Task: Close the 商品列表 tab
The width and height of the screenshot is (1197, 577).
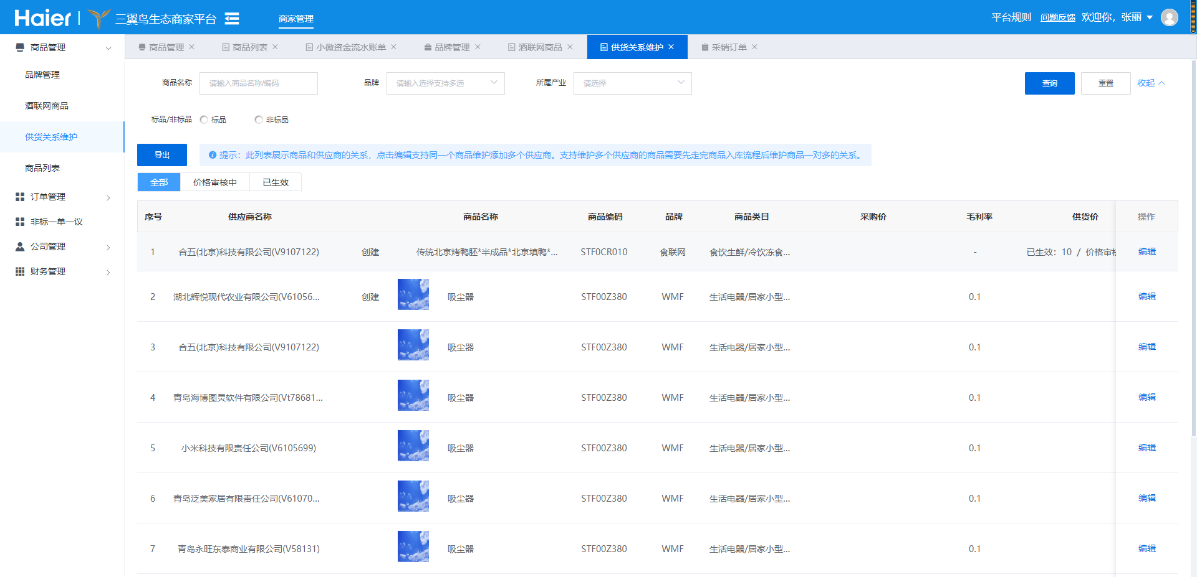Action: (276, 47)
